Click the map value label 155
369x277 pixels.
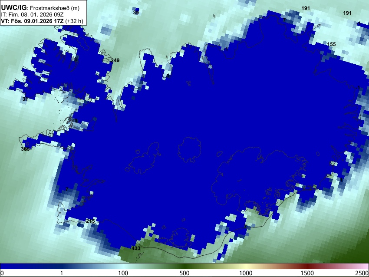point(331,44)
